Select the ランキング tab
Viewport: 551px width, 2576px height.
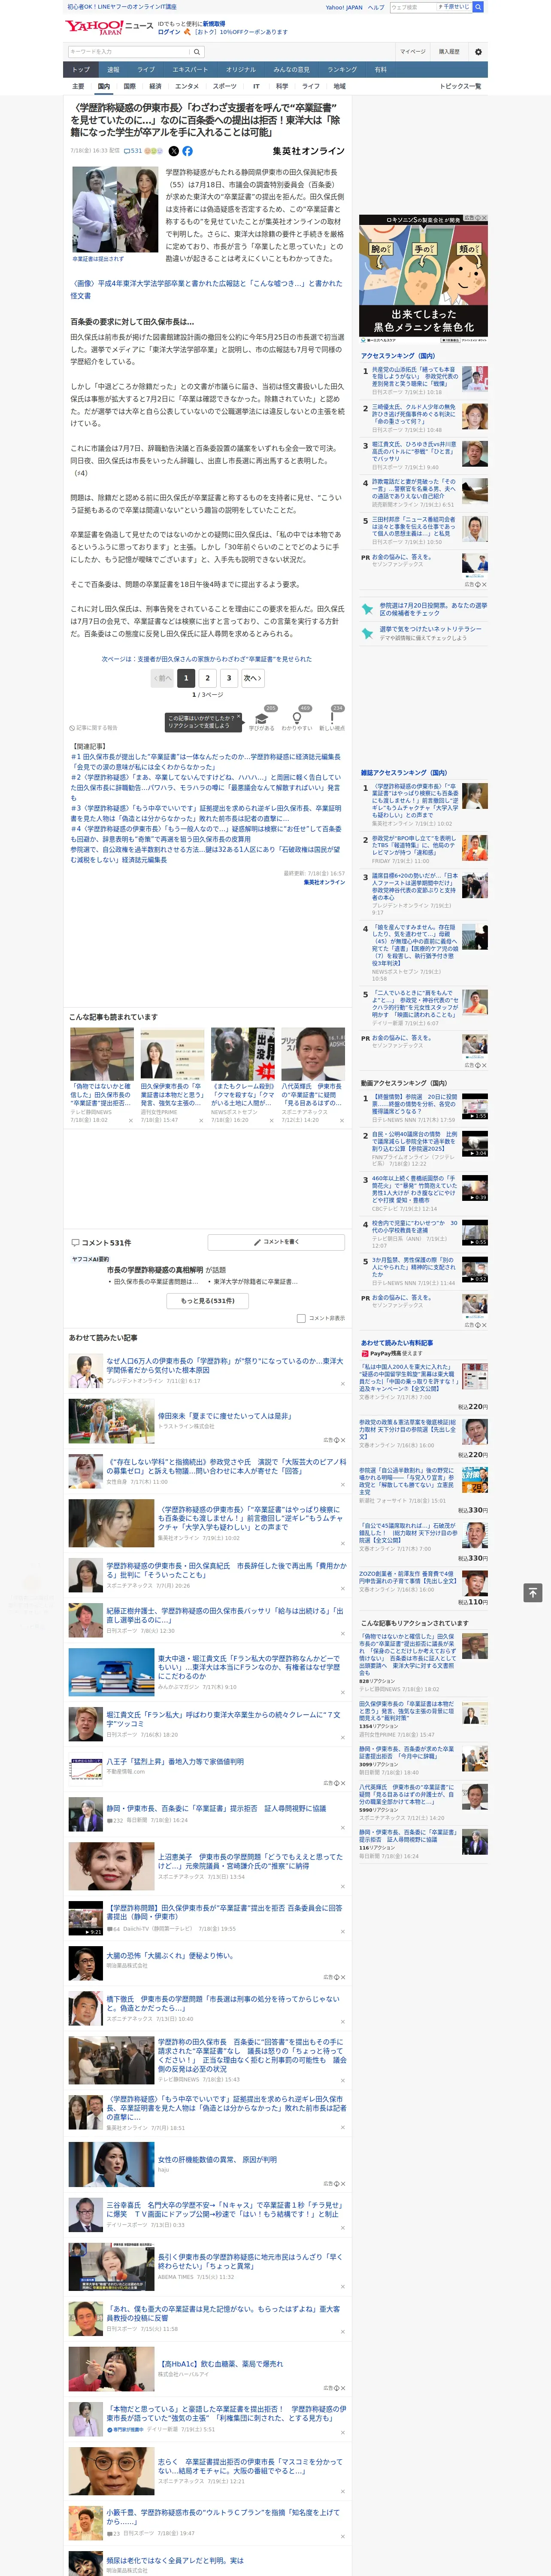[x=342, y=70]
